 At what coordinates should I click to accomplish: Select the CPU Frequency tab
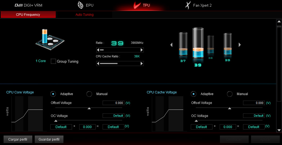(x=28, y=15)
